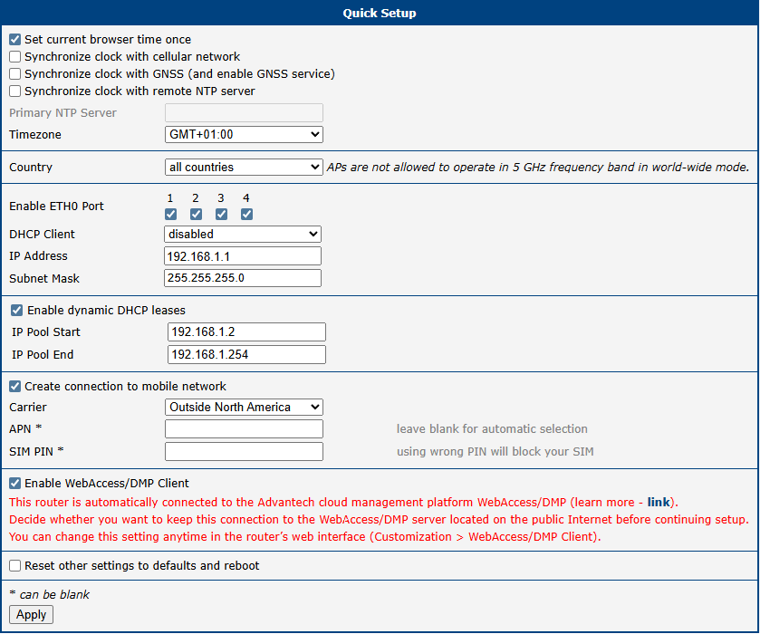Check Reset other settings to defaults and reboot
The width and height of the screenshot is (760, 634).
(x=15, y=566)
